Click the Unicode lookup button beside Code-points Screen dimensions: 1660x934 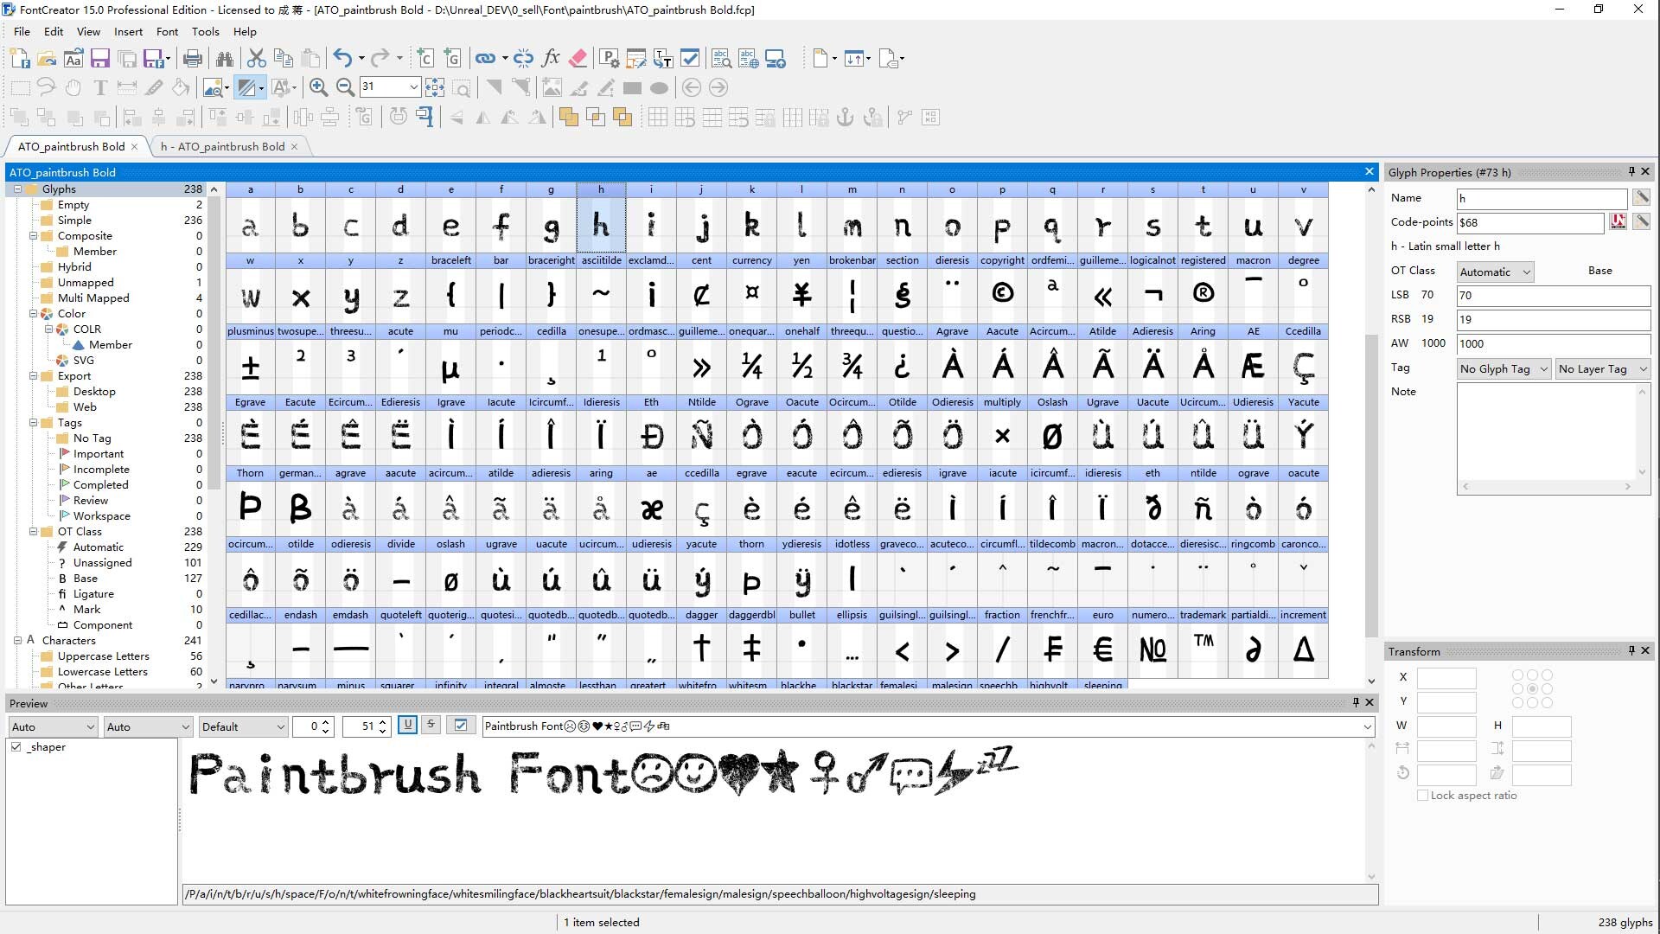pyautogui.click(x=1619, y=222)
